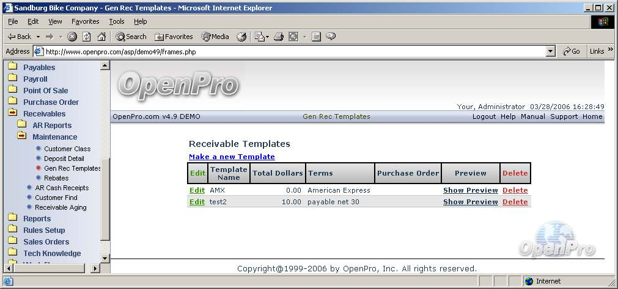Open the address bar dropdown arrow
618x289 pixels.
(551, 52)
